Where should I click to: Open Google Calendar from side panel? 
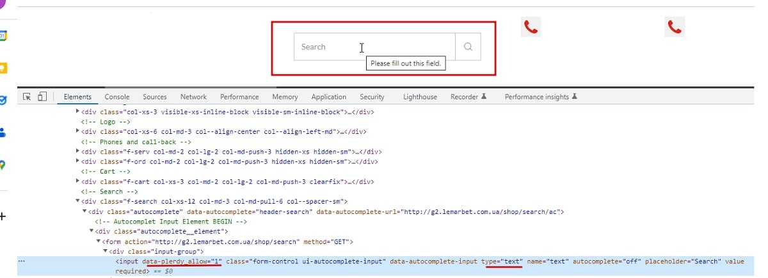[x=3, y=36]
